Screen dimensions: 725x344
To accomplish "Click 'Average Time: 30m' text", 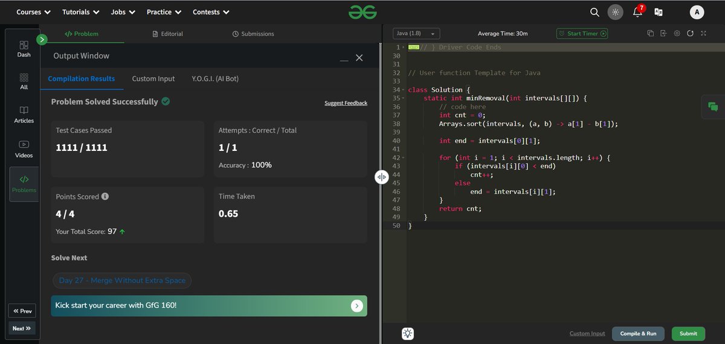I will click(x=502, y=34).
